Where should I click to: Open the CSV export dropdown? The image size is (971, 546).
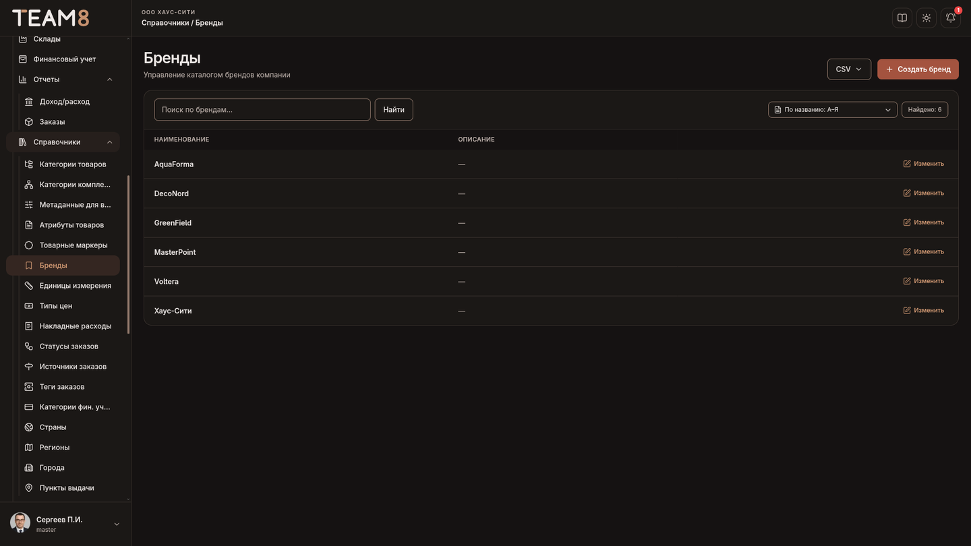click(x=849, y=69)
